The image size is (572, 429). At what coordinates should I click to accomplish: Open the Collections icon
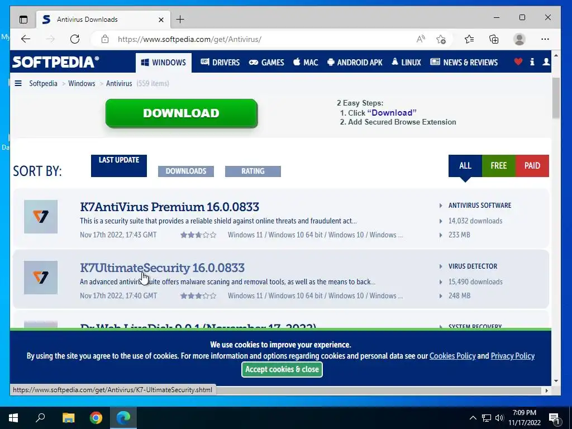494,39
